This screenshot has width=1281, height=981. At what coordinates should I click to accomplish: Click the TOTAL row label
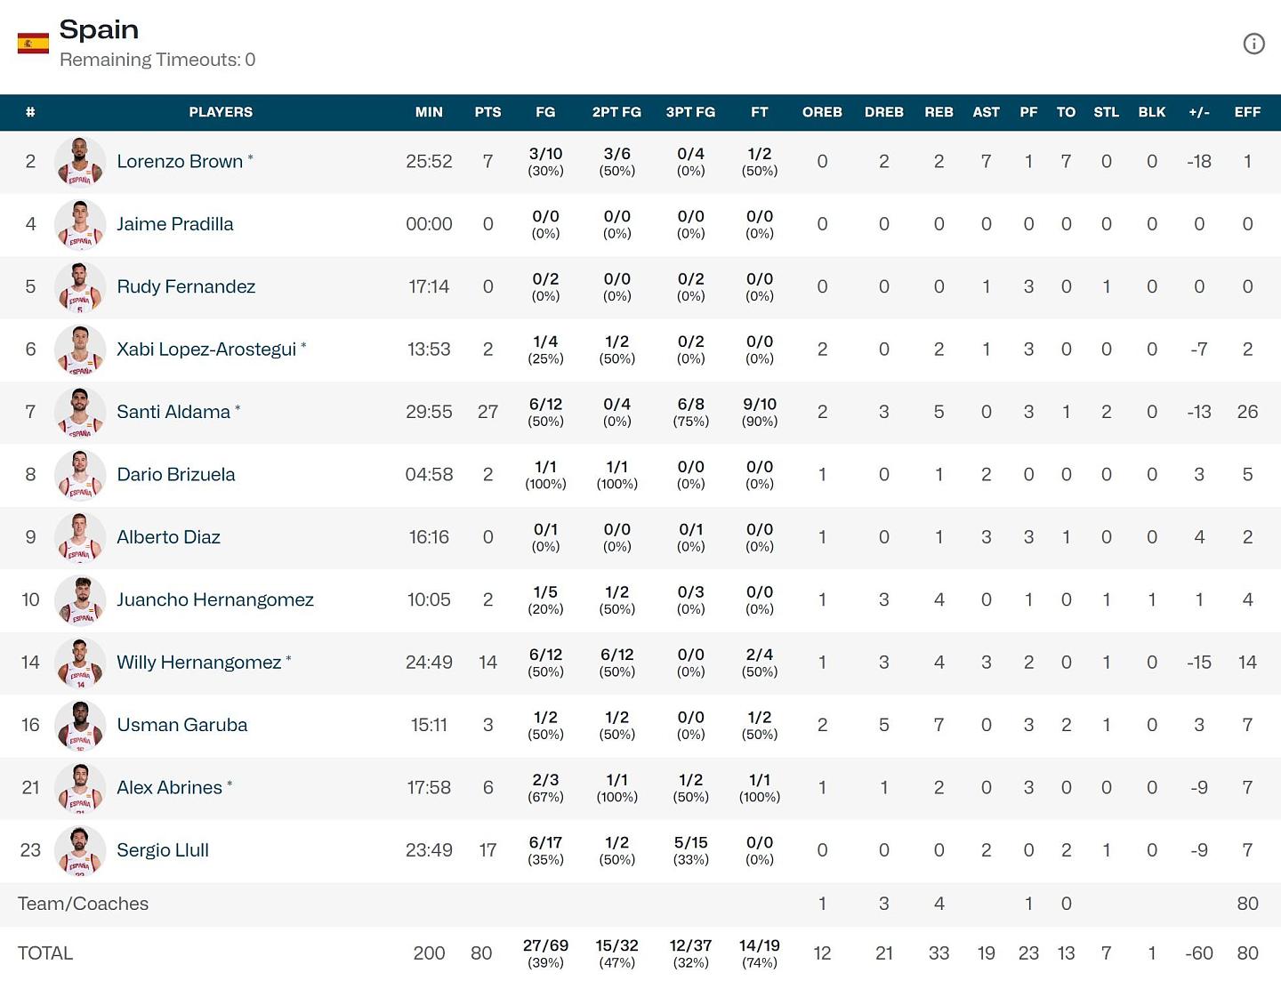tap(45, 953)
